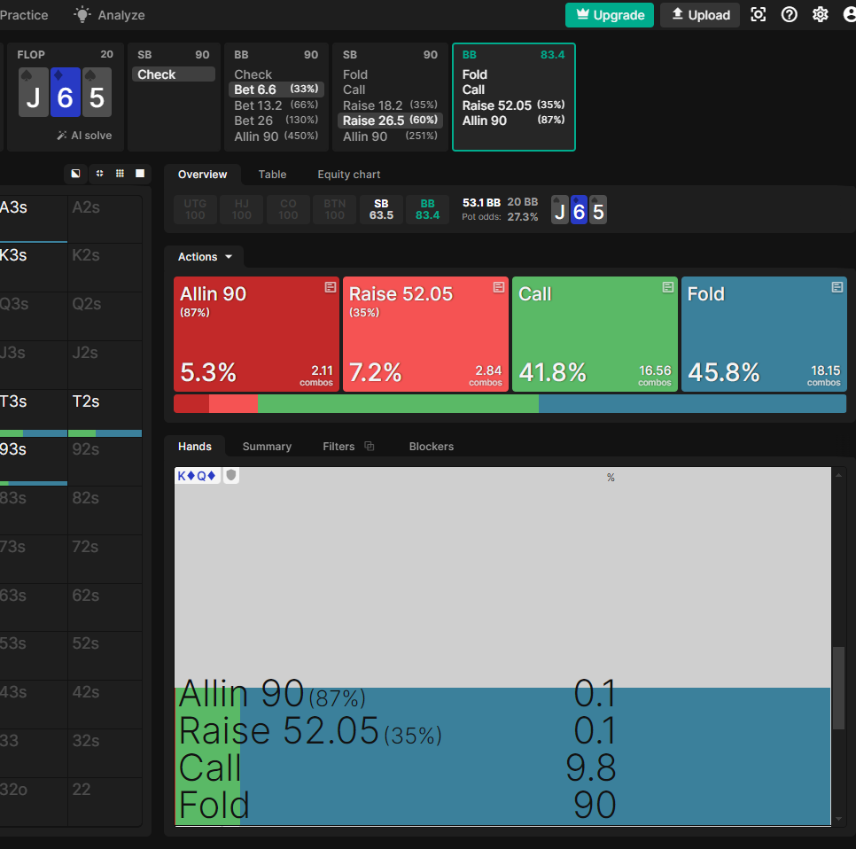Switch to the Equity chart tab
Image resolution: width=856 pixels, height=849 pixels.
[349, 175]
